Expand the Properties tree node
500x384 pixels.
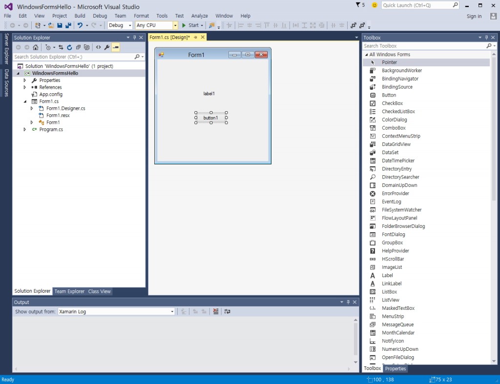point(25,81)
